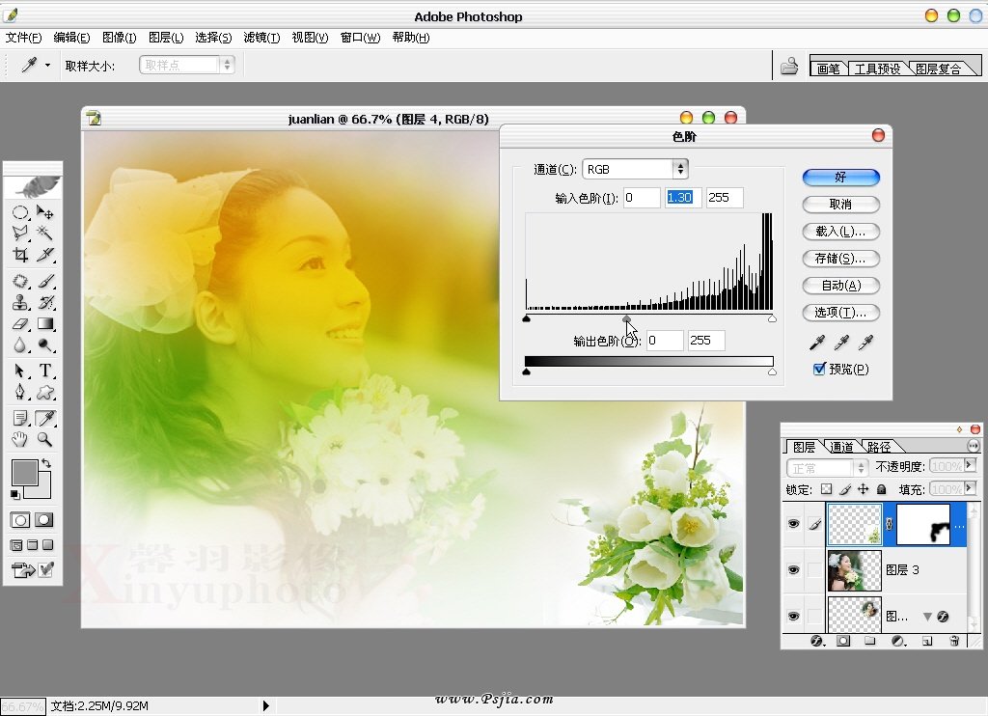Select the Zoom magnifier tool
This screenshot has height=716, width=988.
[44, 440]
